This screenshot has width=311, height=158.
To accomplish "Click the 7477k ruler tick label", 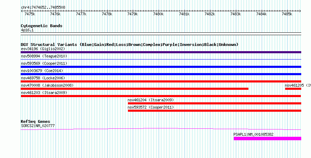I will point(81,14).
